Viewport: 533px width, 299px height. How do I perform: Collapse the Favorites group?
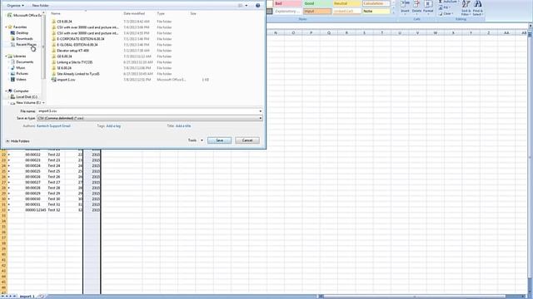6,27
